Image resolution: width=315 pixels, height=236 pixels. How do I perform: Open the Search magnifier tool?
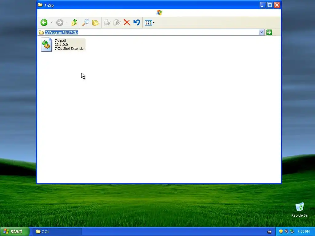[86, 22]
